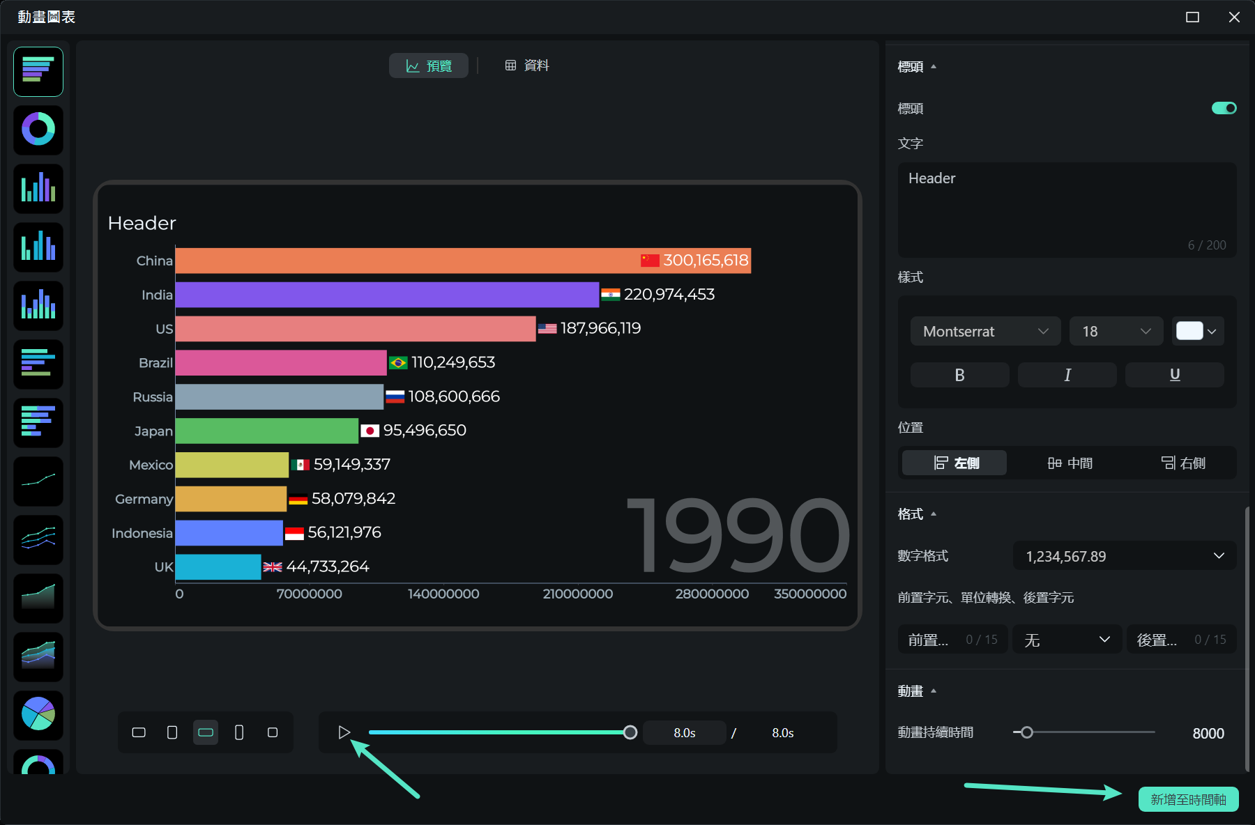Viewport: 1255px width, 825px height.
Task: Turn off the header toggle switch
Action: click(1224, 108)
